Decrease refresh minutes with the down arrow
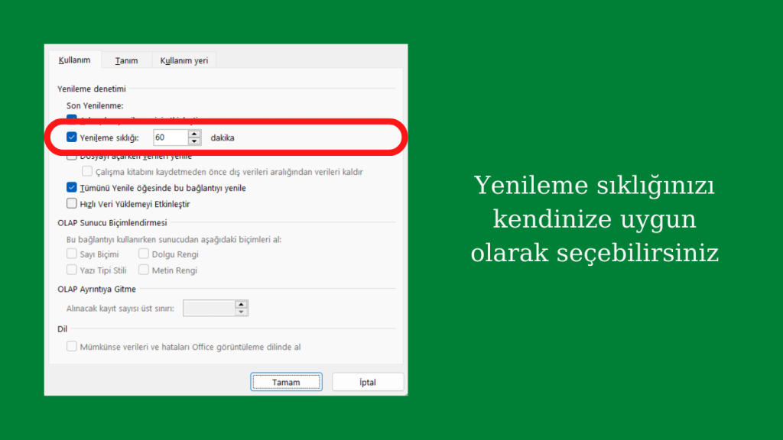The width and height of the screenshot is (783, 440). [x=194, y=141]
